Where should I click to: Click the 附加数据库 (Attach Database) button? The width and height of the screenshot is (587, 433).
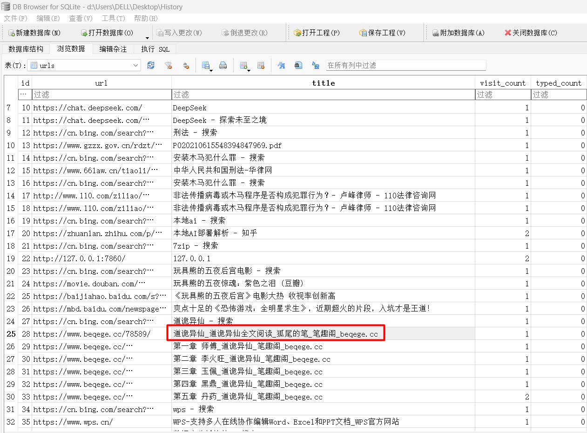pos(459,33)
